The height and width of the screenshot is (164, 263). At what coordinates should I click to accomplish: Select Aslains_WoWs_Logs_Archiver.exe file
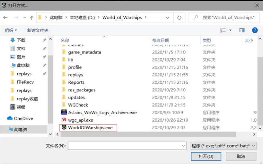[102, 113]
